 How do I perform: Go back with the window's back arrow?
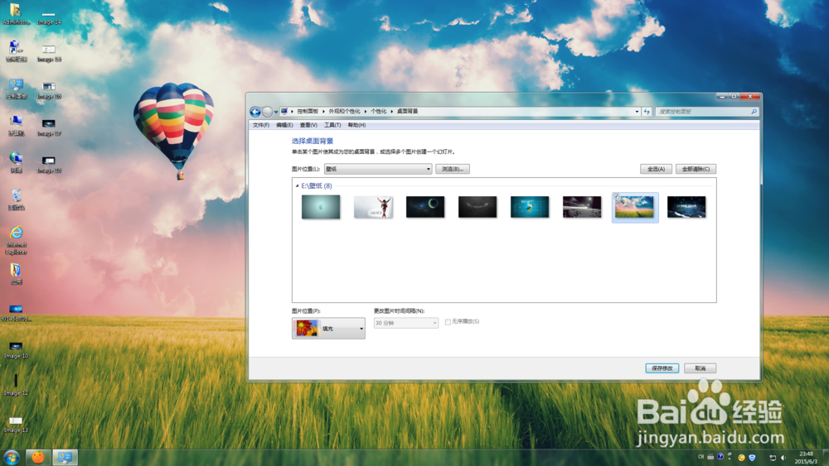255,112
